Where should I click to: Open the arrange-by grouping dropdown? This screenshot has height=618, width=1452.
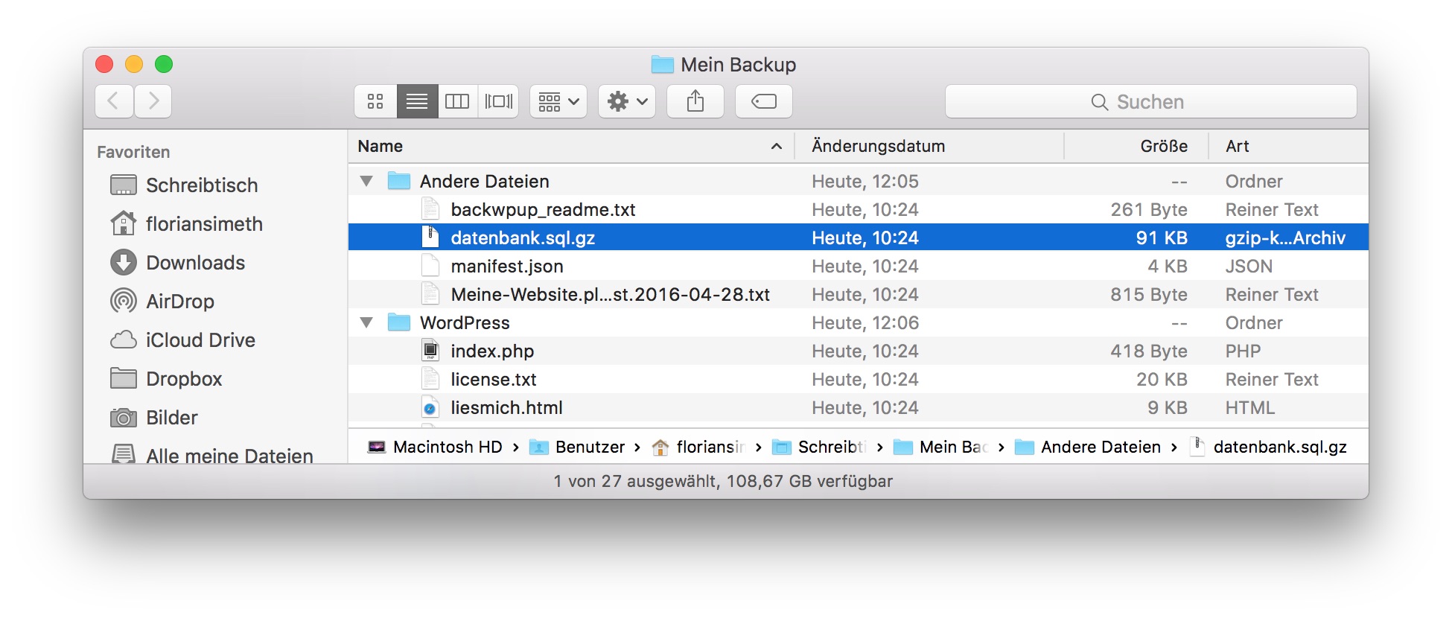[x=558, y=101]
